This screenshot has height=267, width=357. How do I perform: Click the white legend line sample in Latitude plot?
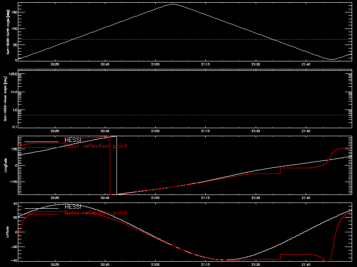[42, 208]
